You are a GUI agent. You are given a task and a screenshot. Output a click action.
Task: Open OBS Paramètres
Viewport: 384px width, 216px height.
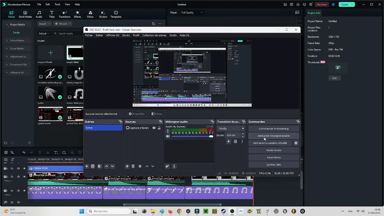[273, 158]
